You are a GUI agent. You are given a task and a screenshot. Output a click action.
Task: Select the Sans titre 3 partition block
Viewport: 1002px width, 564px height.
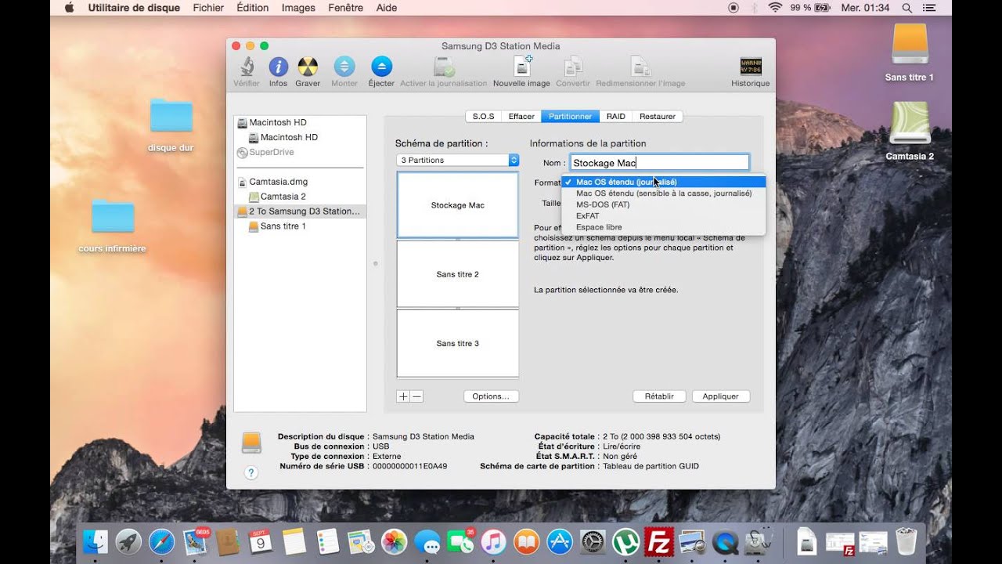(458, 343)
